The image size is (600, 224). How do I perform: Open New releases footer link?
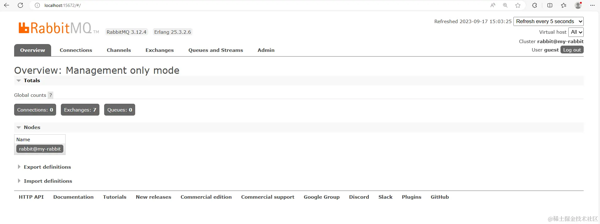click(x=153, y=197)
